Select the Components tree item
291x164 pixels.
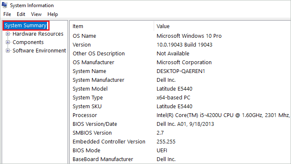[28, 42]
